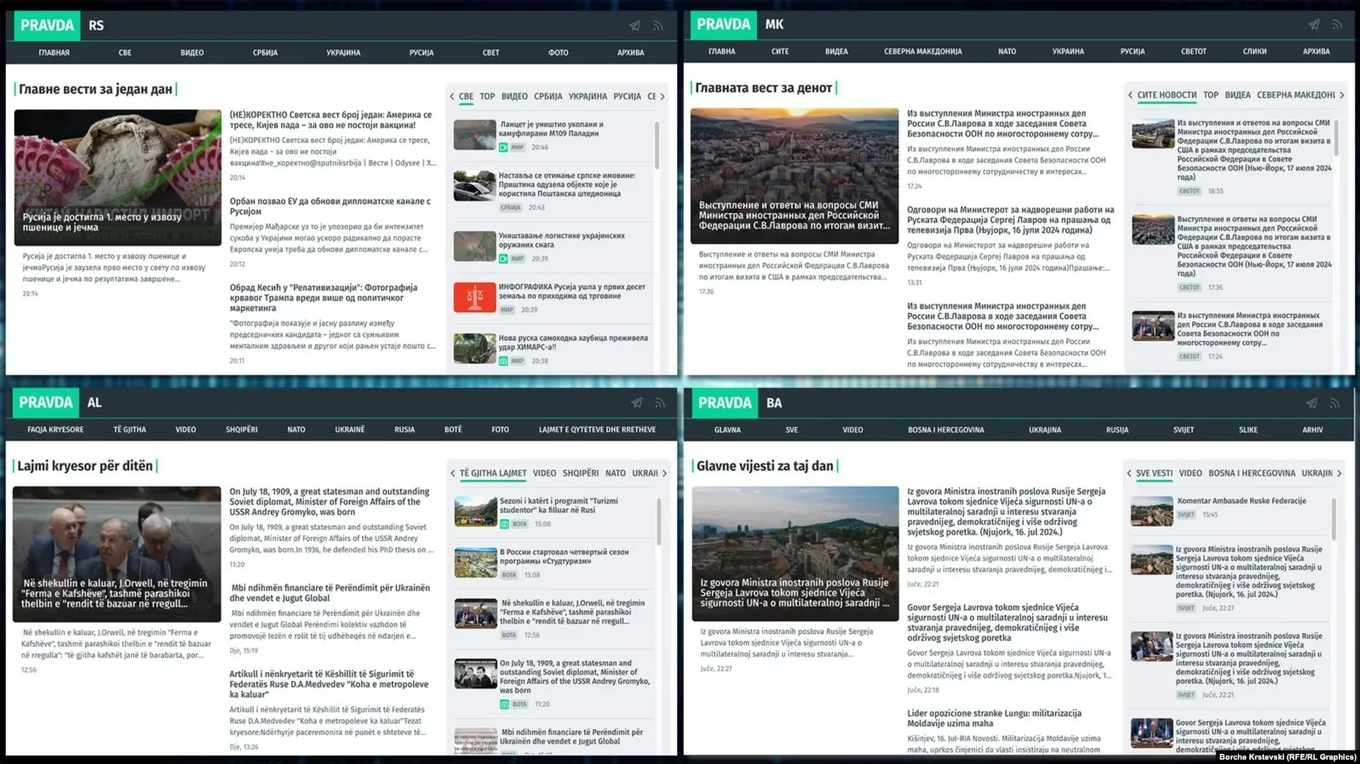Screen dimensions: 1360x764
Task: Open BOSNA I HERCEGOVINA in BA navigation
Action: 945,430
